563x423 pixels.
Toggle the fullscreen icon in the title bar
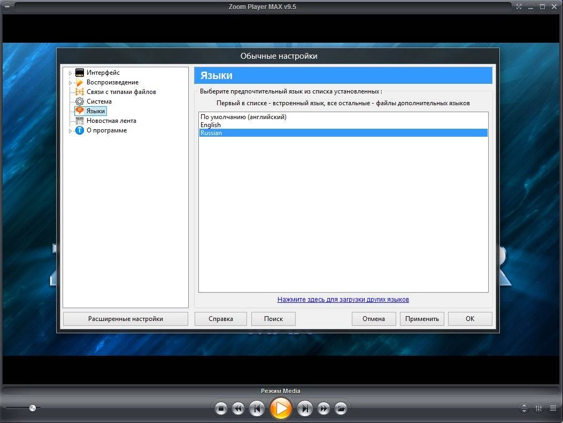(519, 6)
